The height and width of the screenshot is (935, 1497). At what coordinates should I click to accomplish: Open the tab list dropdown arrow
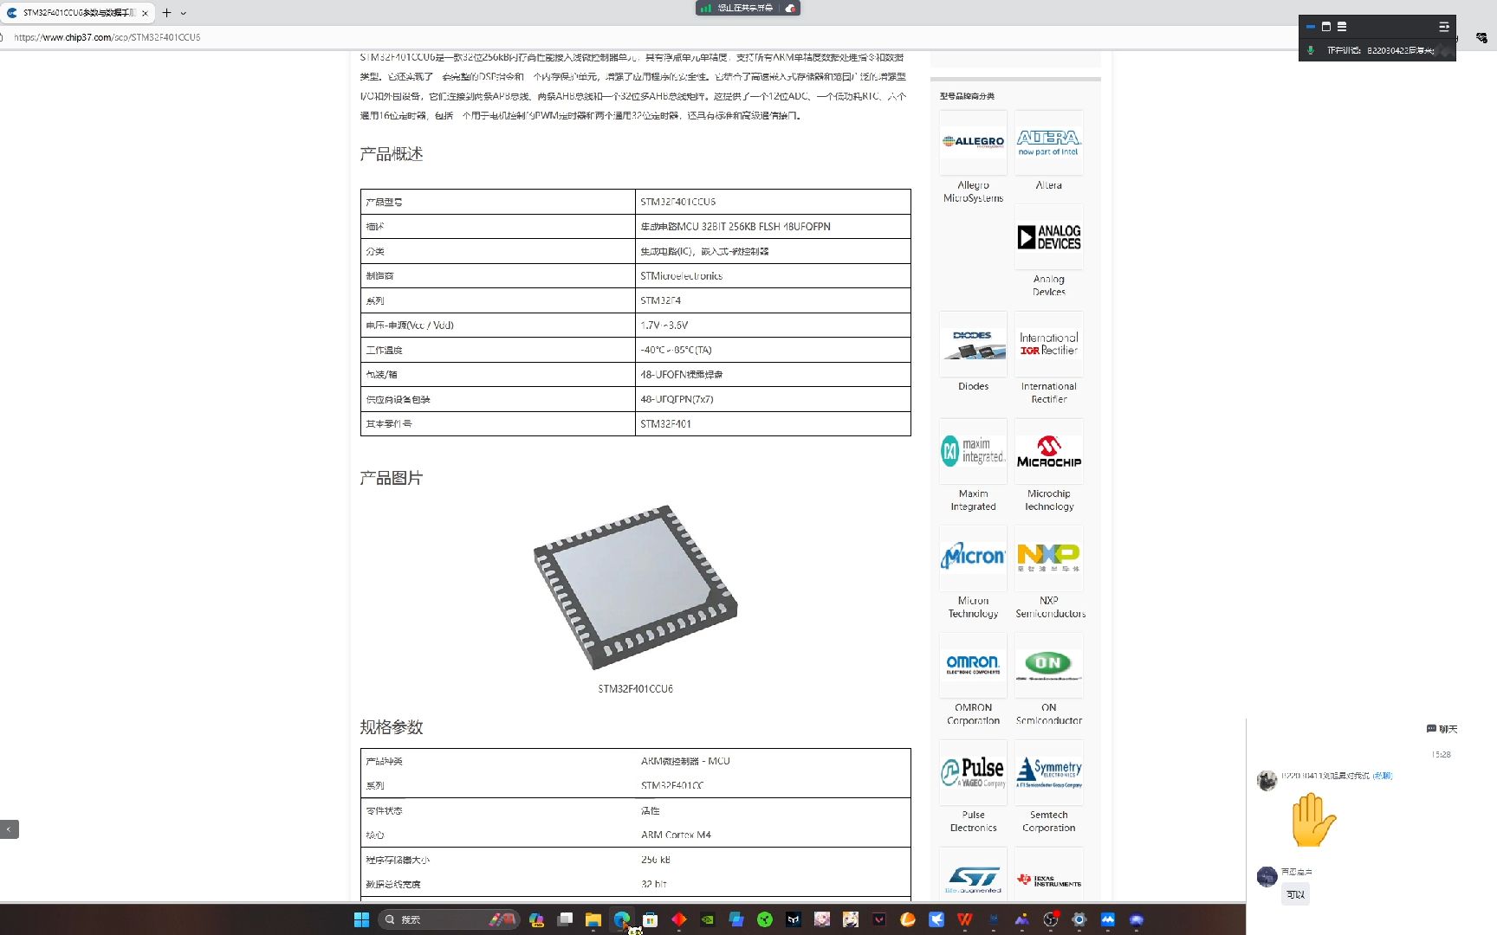coord(184,13)
